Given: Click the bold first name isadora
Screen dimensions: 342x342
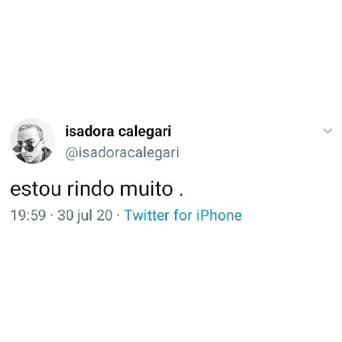Looking at the screenshot, I should 90,132.
